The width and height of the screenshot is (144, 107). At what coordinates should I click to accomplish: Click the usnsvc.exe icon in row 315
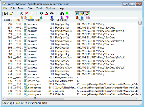coord(26,78)
